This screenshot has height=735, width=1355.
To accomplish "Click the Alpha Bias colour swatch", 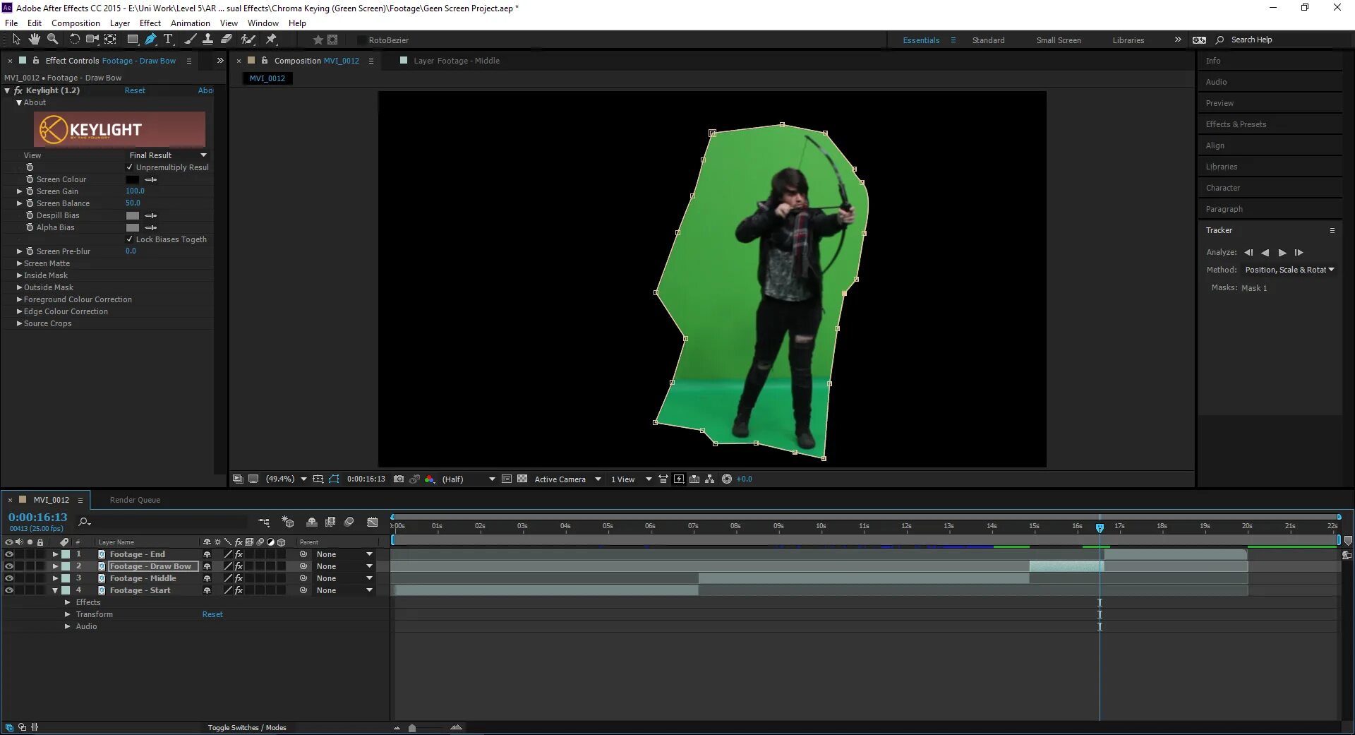I will (x=132, y=227).
